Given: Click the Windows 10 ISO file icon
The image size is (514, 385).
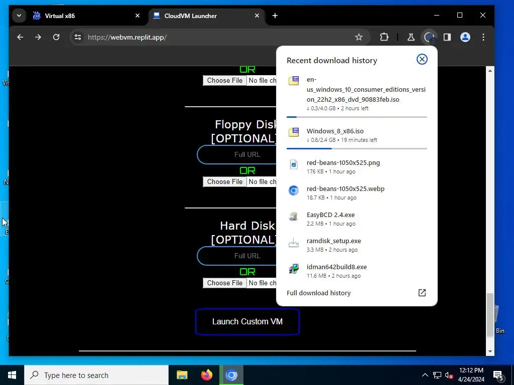Looking at the screenshot, I should pyautogui.click(x=294, y=80).
